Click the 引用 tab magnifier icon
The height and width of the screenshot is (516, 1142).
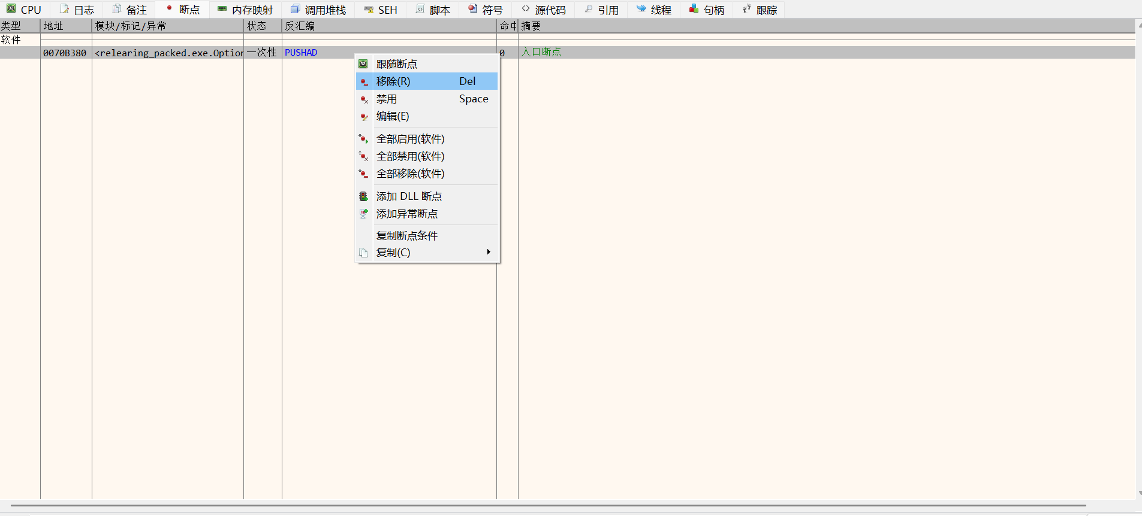tap(588, 9)
